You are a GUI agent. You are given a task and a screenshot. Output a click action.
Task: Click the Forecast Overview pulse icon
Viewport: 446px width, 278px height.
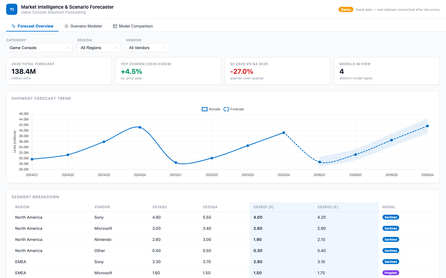(x=13, y=26)
